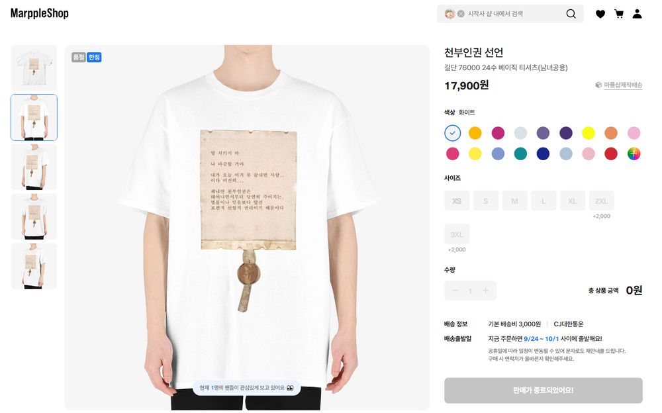
Task: Pick the dark navy blue swatch
Action: point(543,154)
